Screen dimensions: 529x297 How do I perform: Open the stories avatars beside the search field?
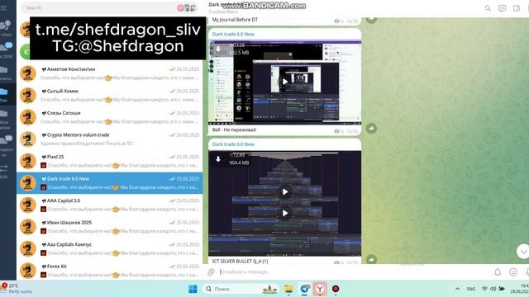click(187, 7)
